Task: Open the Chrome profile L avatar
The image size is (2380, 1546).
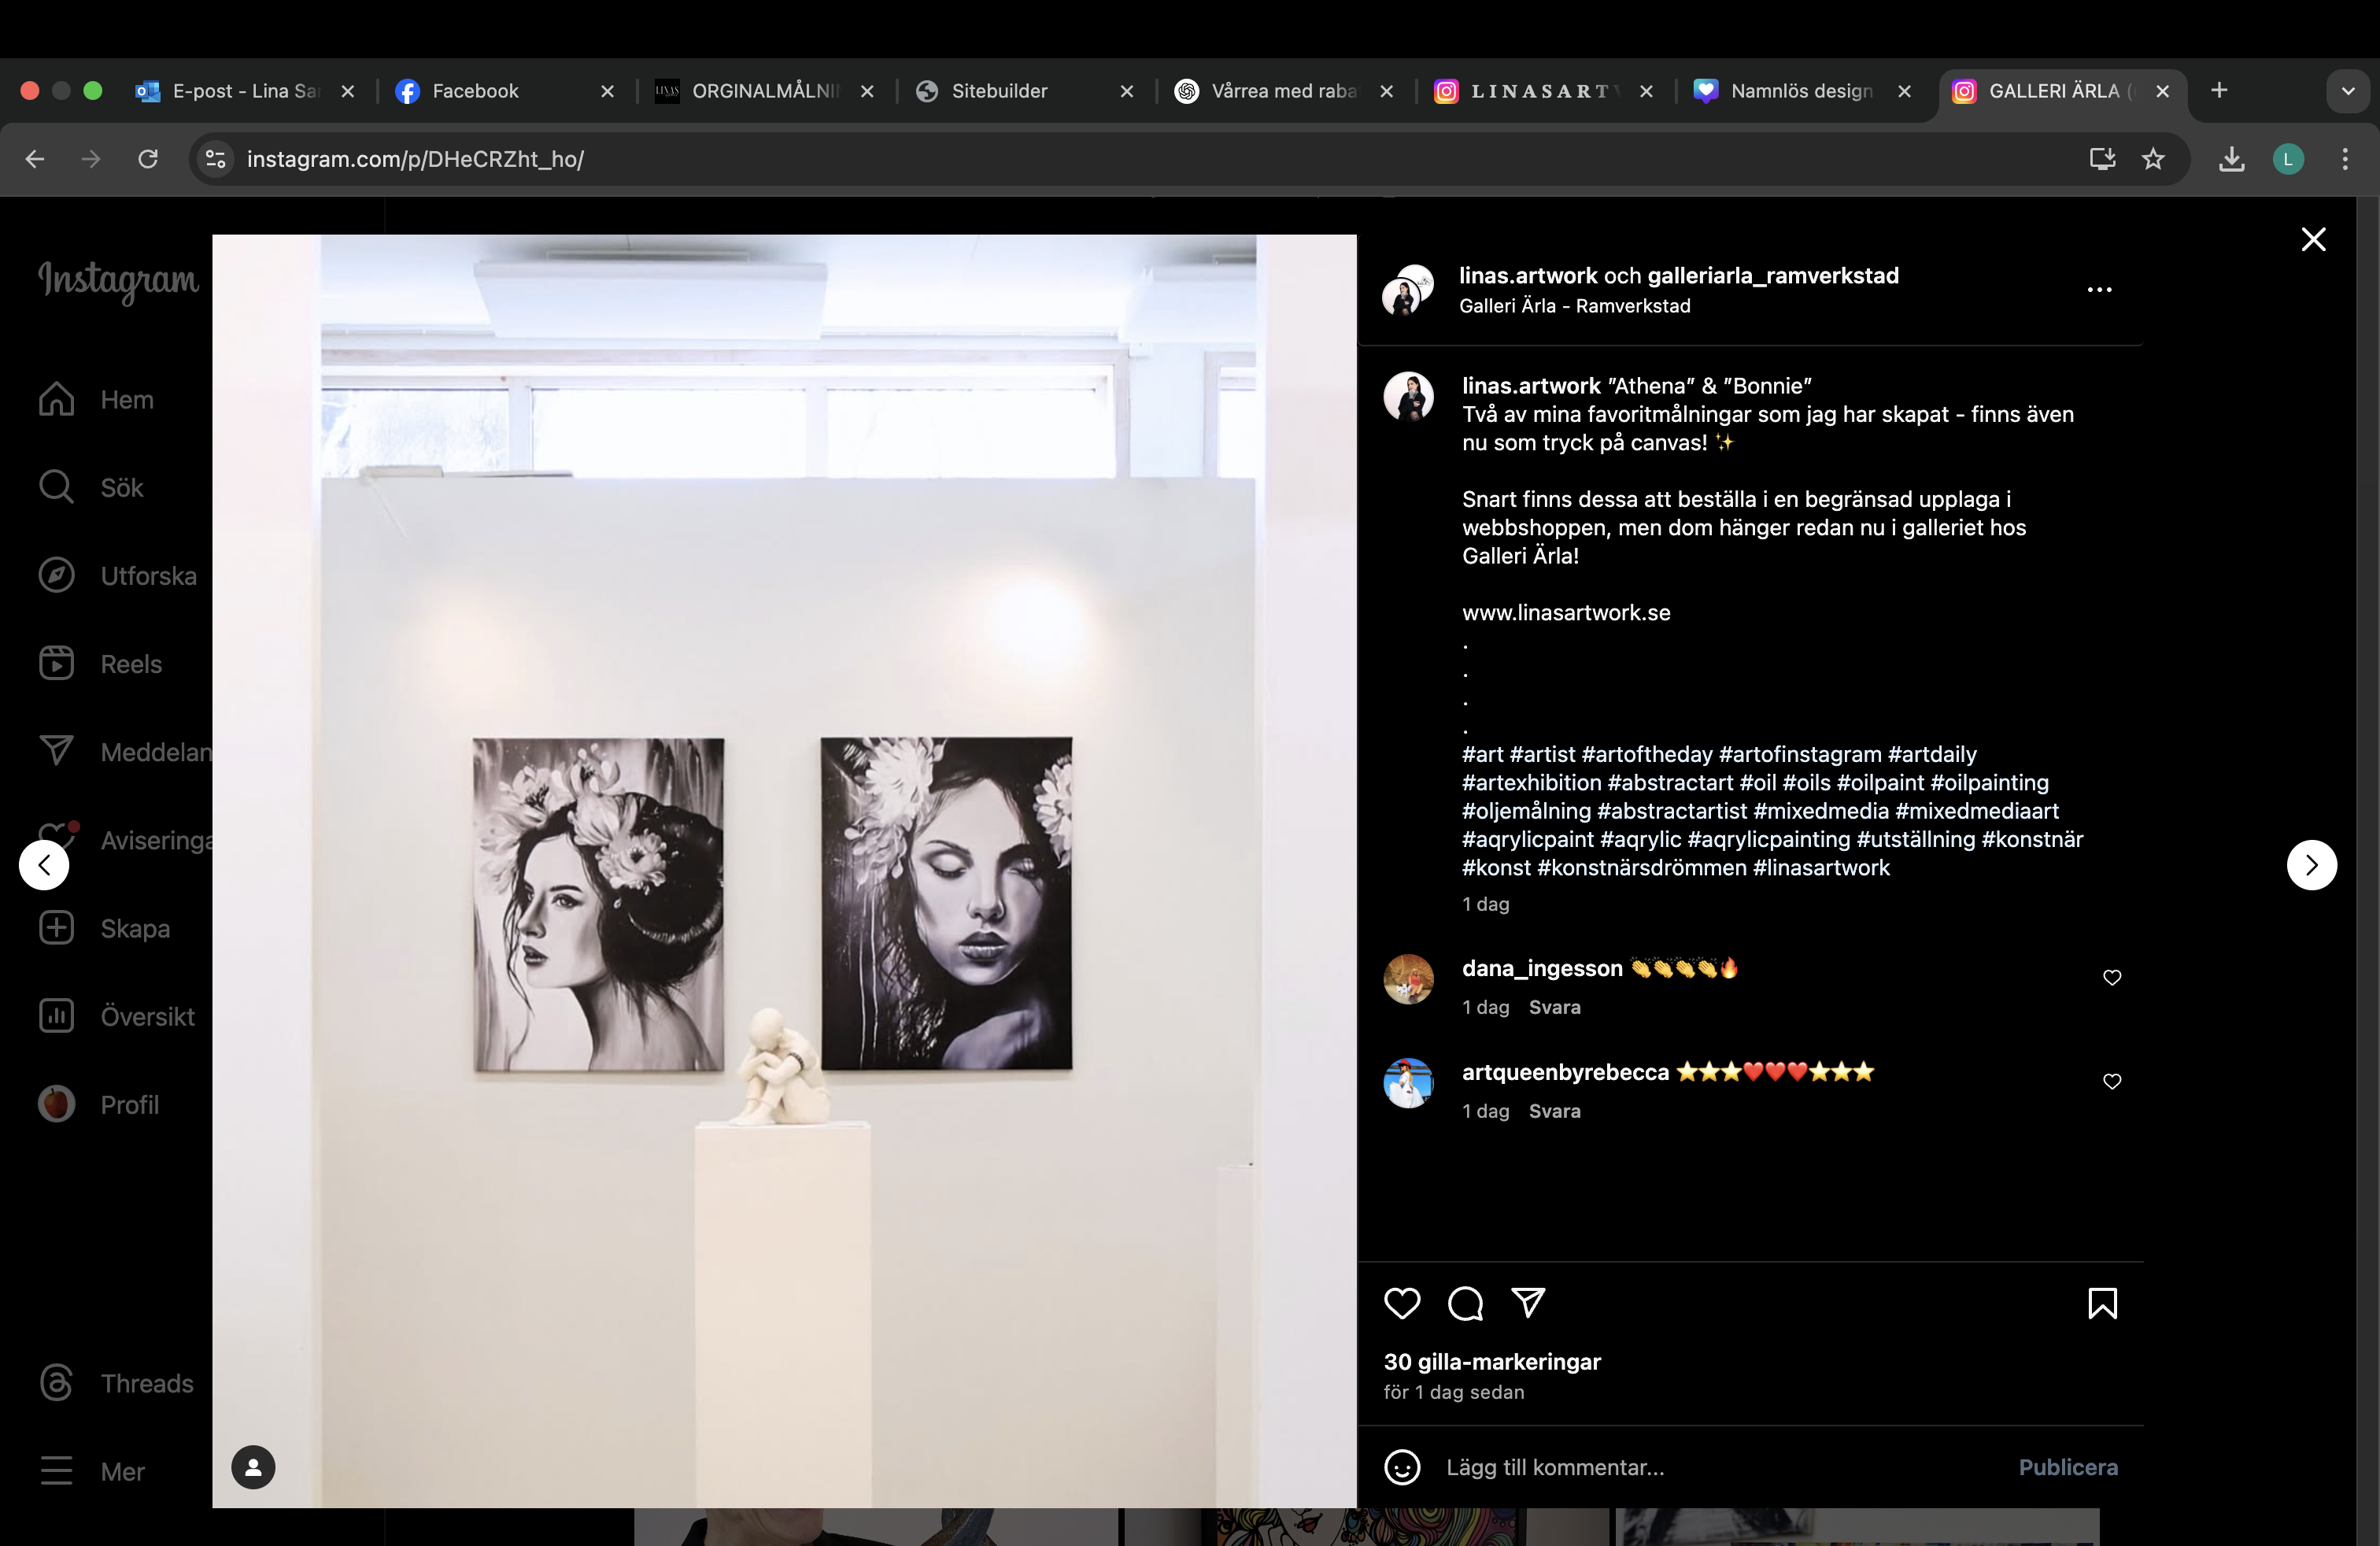Action: 2288,159
